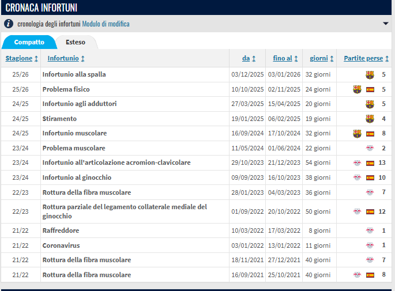The image size is (395, 291).
Task: Click the 02/11/2025 end date cell
Action: tap(284, 89)
